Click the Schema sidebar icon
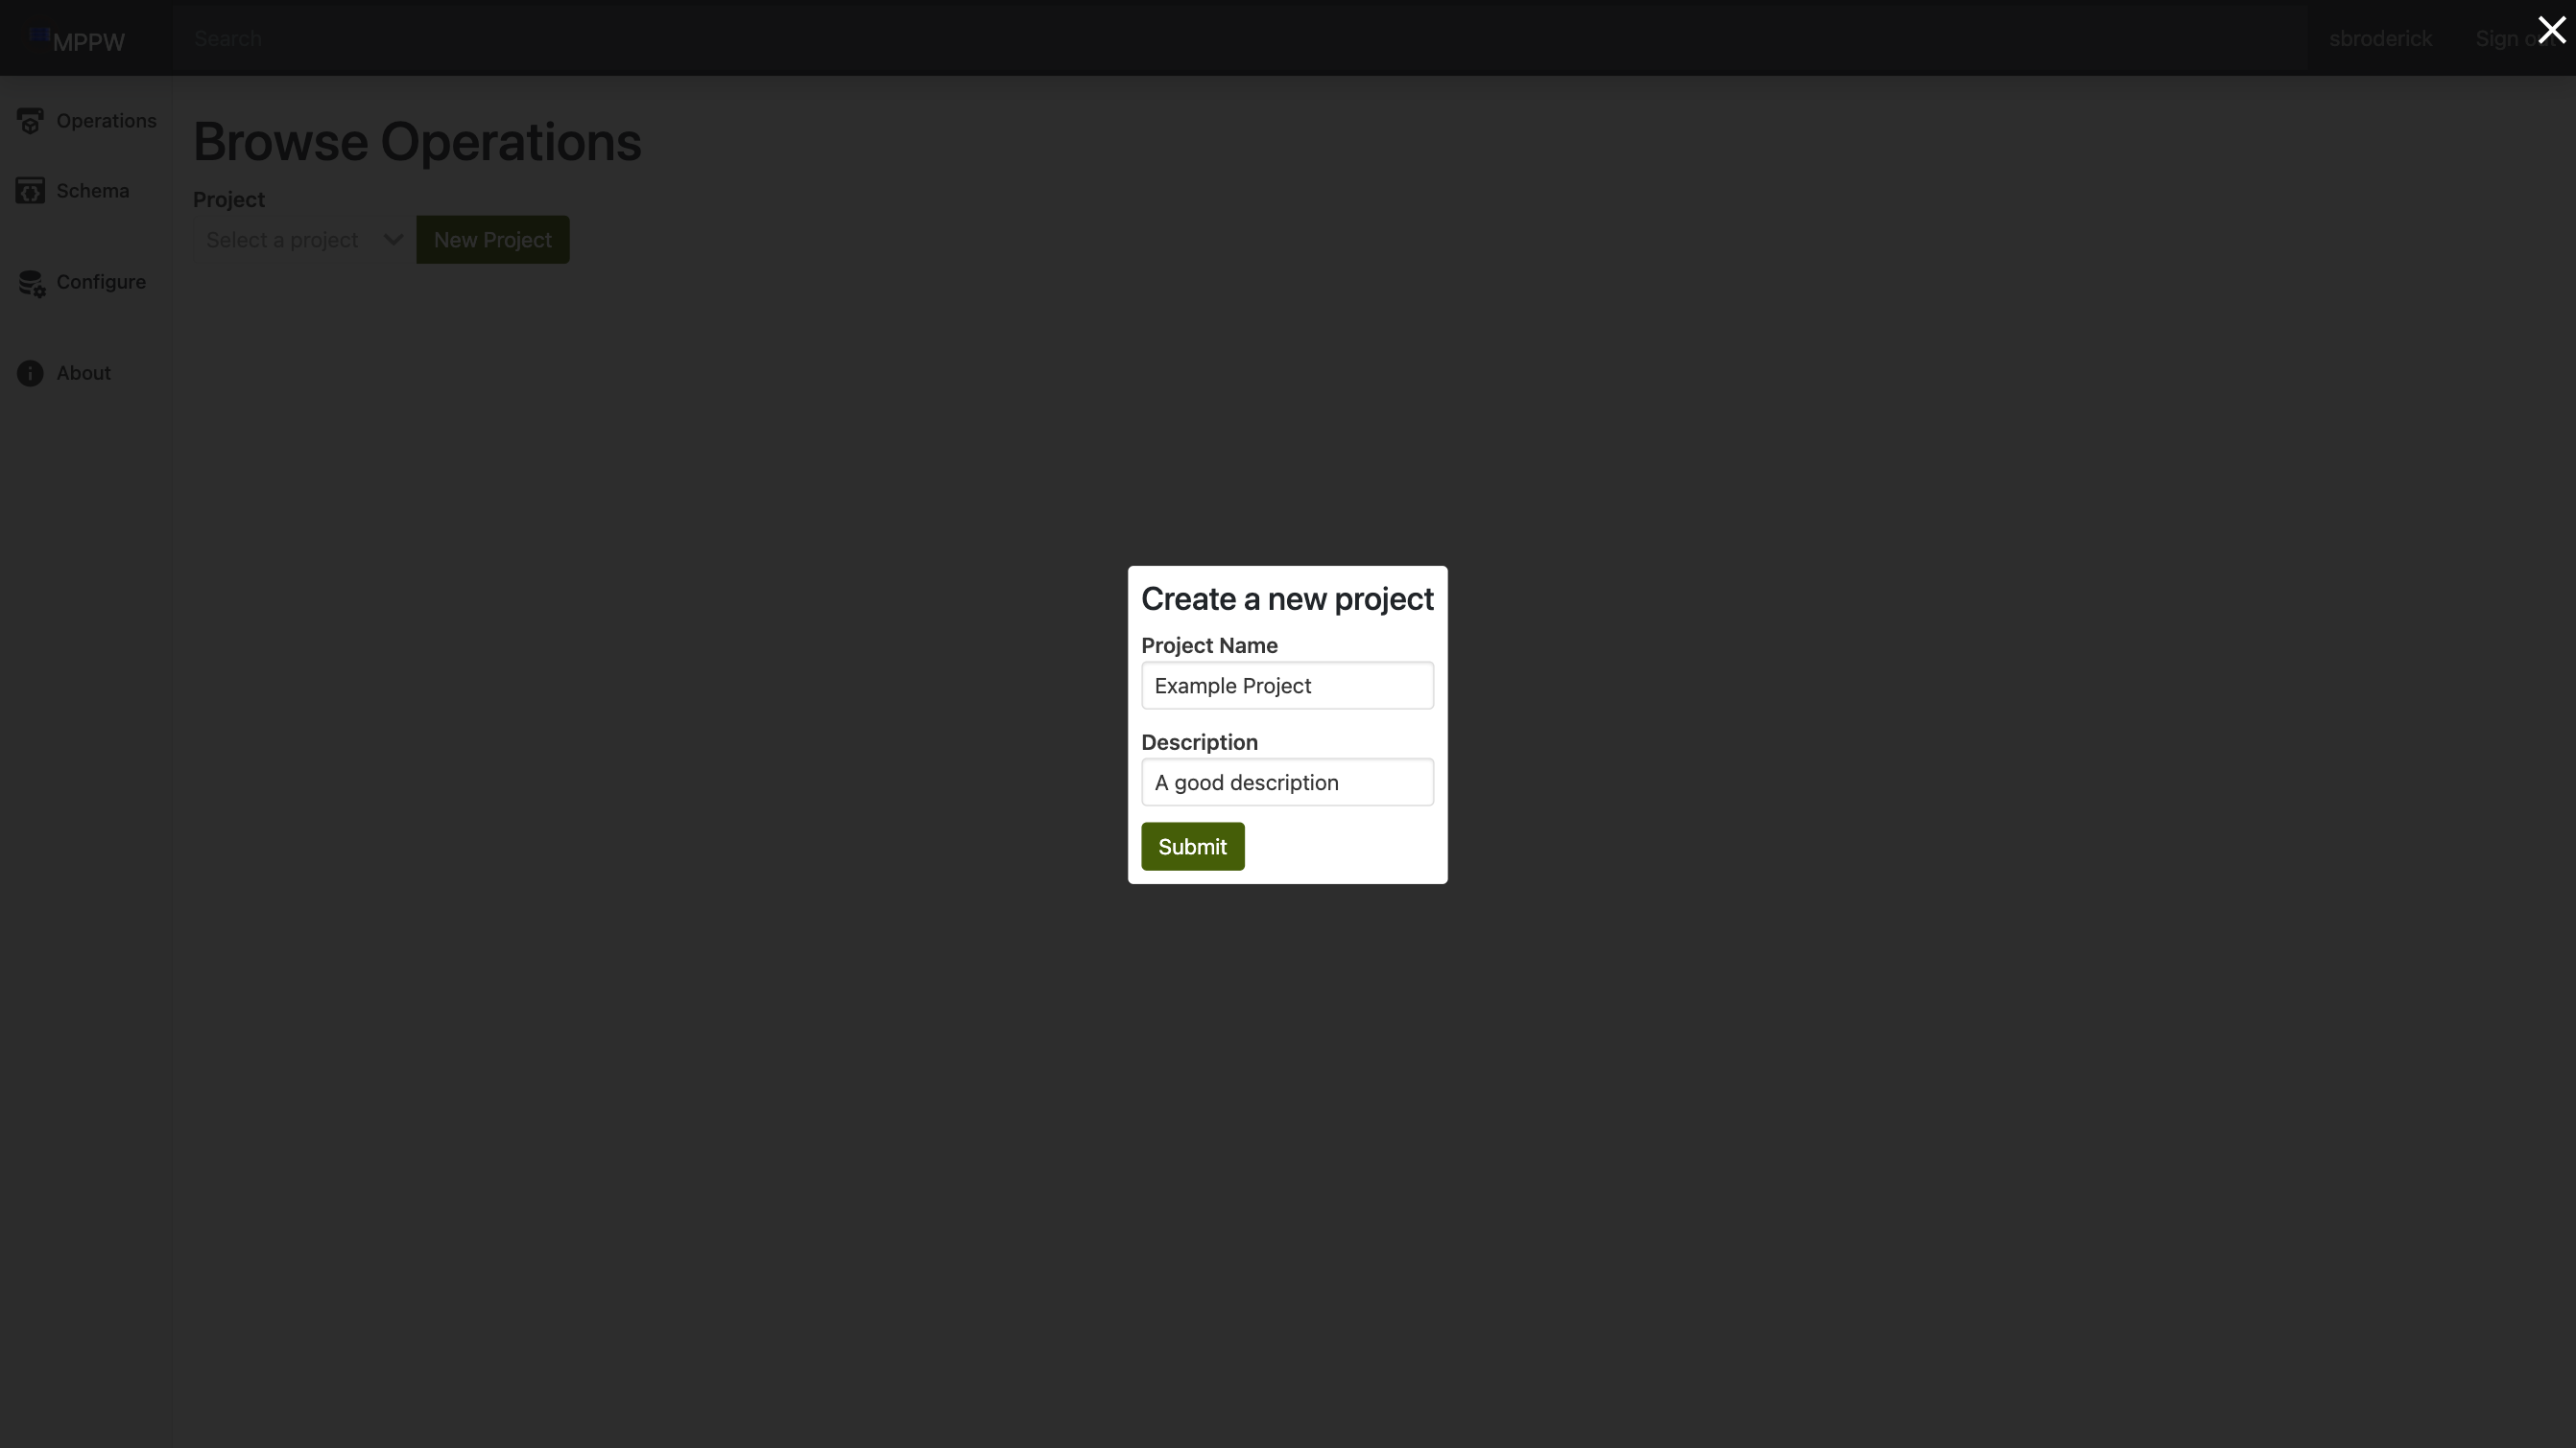 pyautogui.click(x=30, y=191)
